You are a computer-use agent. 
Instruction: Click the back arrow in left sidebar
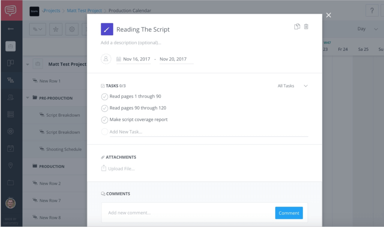10,29
